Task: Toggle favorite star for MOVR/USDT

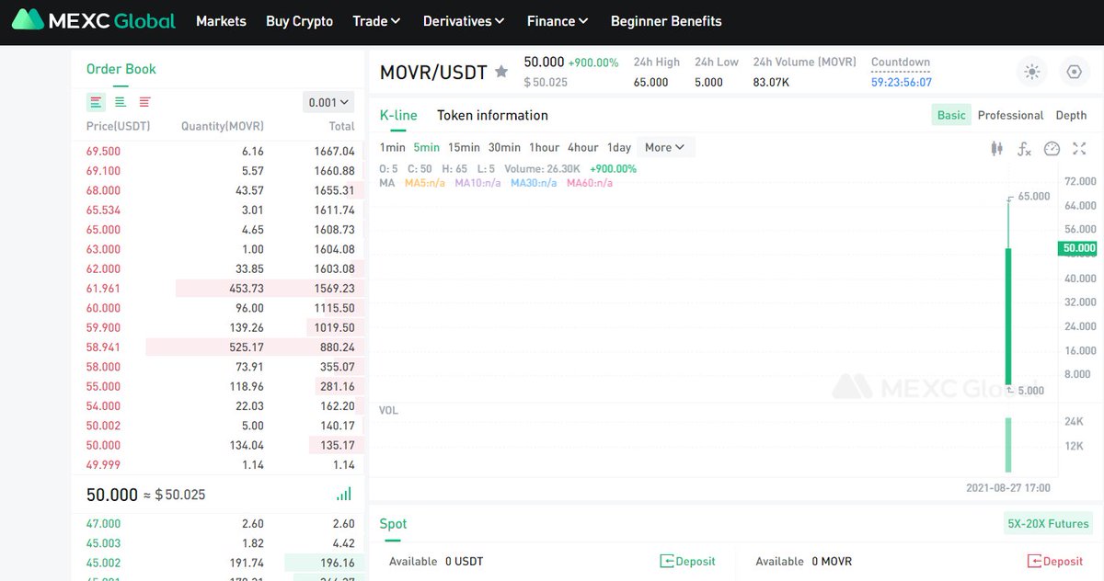Action: coord(501,71)
